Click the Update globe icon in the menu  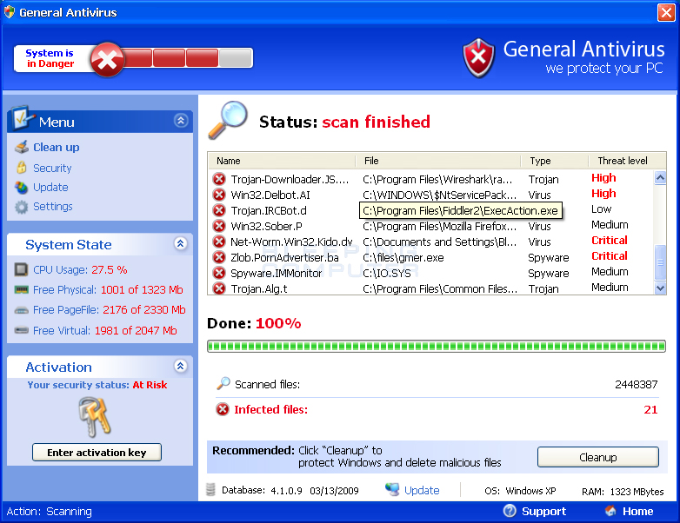[21, 188]
